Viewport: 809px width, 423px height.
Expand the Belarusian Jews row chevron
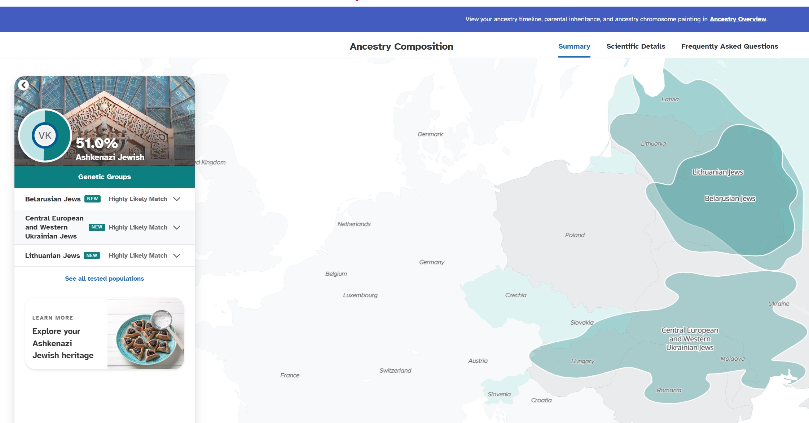pos(177,199)
